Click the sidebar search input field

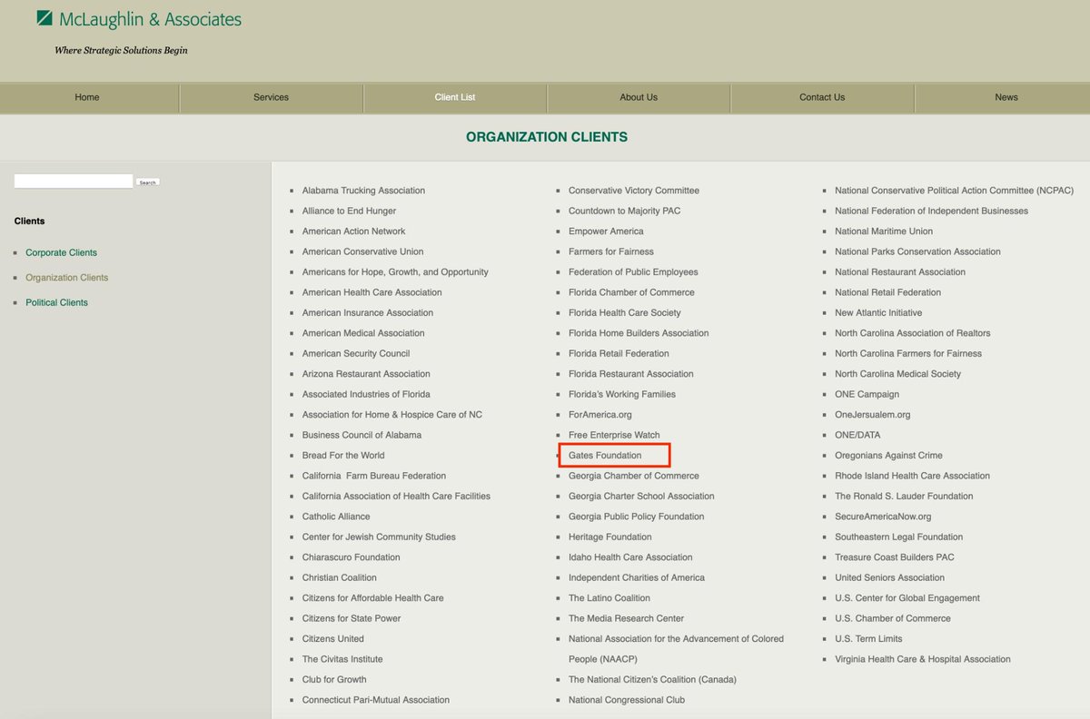point(74,182)
